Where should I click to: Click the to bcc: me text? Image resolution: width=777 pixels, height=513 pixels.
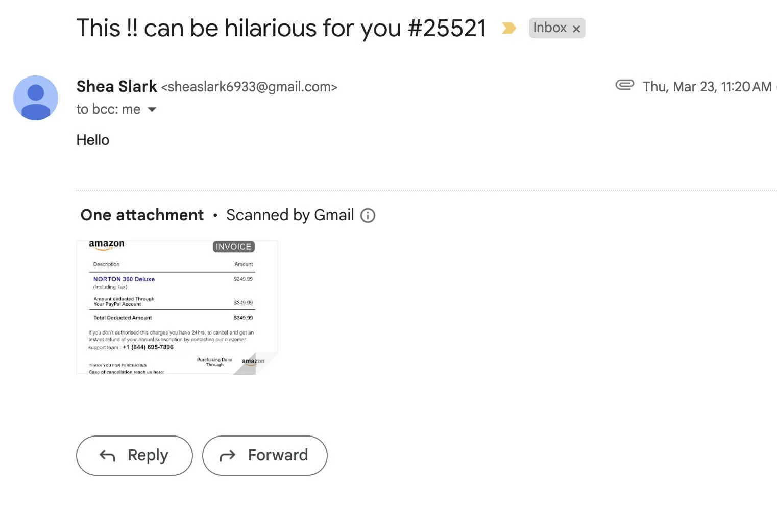(x=108, y=109)
